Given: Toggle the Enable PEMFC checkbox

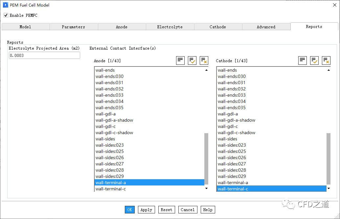Looking at the screenshot, I should [6, 15].
